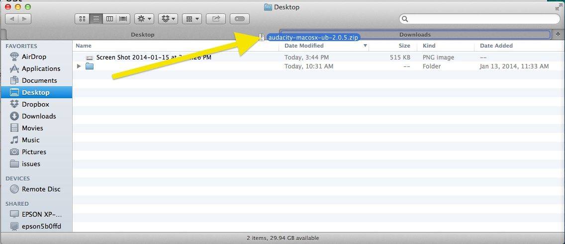Open Music in the sidebar
The width and height of the screenshot is (565, 244).
click(31, 140)
